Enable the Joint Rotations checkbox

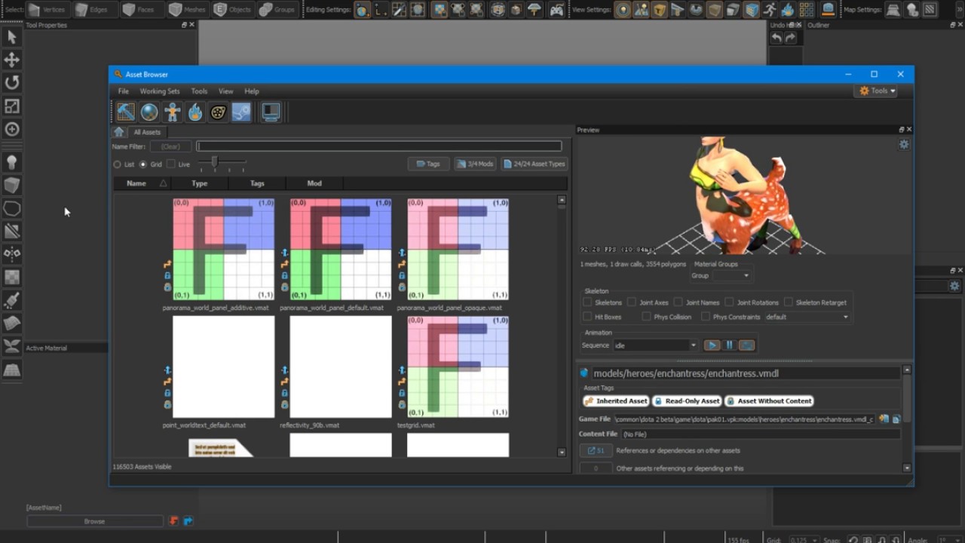(x=729, y=302)
